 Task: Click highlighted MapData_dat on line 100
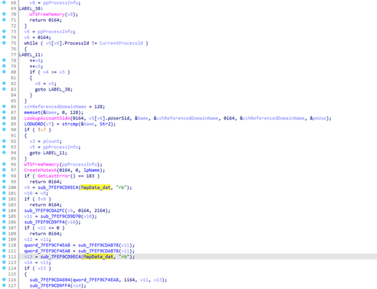pyautogui.click(x=95, y=187)
